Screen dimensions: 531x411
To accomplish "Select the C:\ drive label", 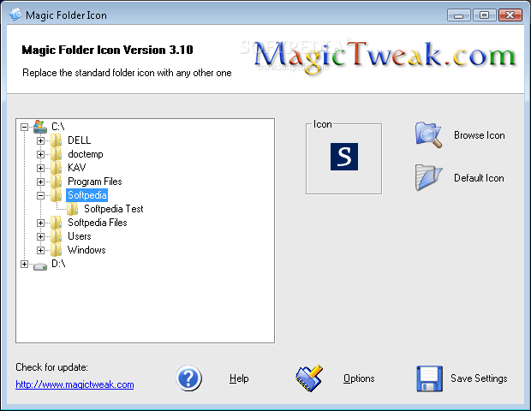I will (58, 127).
